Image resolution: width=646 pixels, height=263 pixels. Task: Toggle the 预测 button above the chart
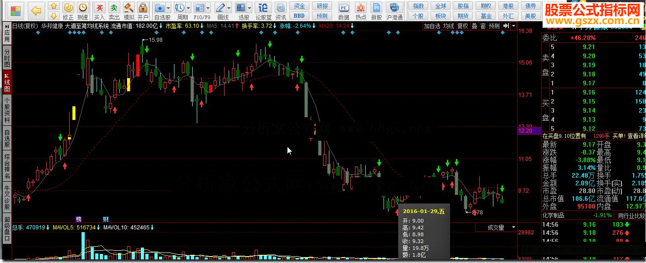point(494,26)
